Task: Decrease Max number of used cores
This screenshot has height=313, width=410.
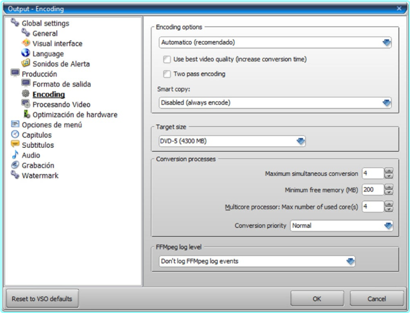Action: [389, 209]
